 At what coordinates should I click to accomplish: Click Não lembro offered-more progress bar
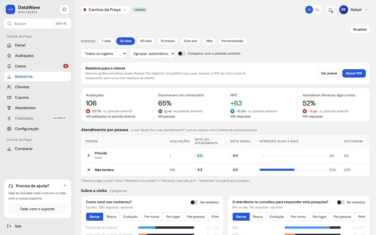pos(293,170)
